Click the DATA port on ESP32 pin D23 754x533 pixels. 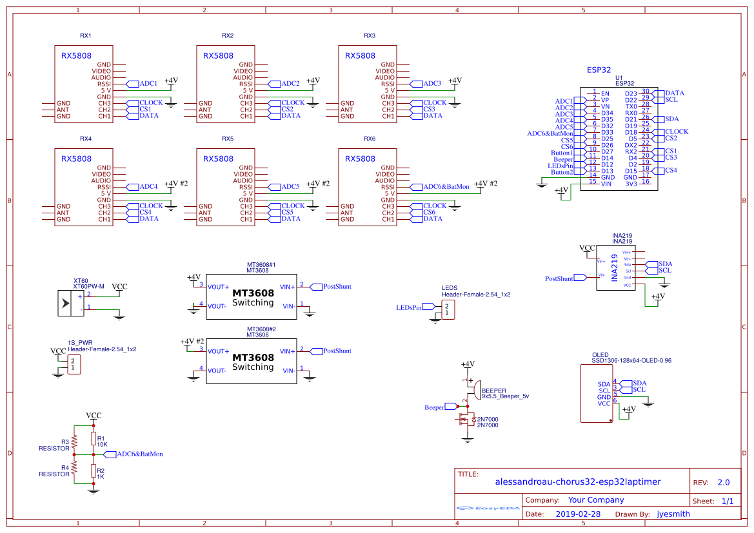[669, 93]
